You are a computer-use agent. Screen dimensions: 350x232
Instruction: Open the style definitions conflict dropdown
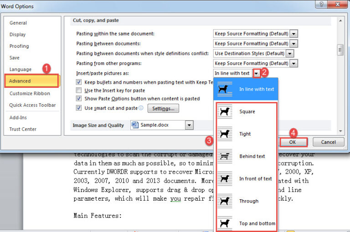point(290,54)
